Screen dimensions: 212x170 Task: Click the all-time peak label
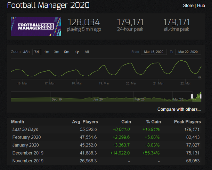coord(177,29)
